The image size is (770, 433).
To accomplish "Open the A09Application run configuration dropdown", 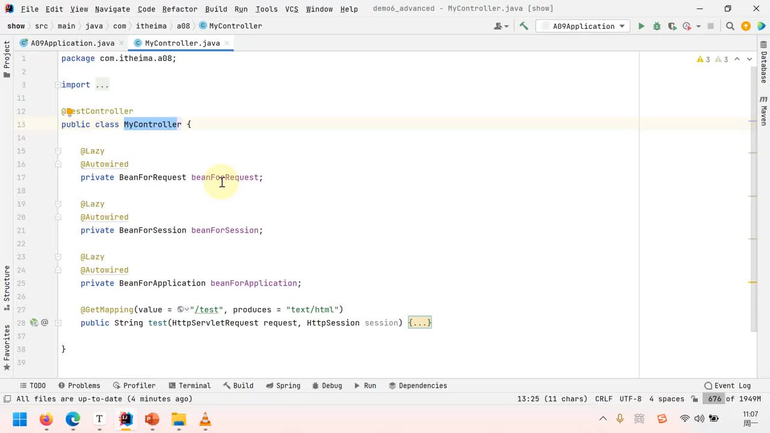I will click(584, 26).
